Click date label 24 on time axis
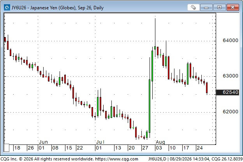The height and width of the screenshot is (162, 243). tap(200, 148)
